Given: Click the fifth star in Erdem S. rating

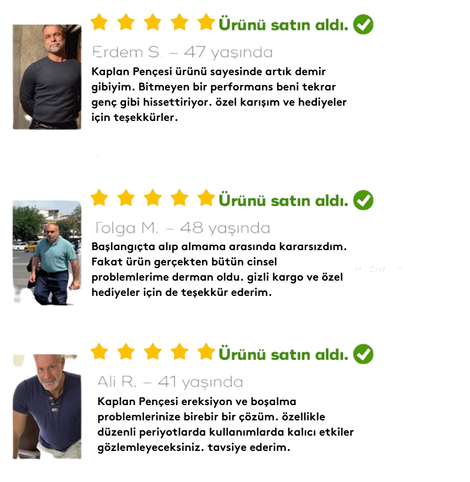Looking at the screenshot, I should click(206, 22).
